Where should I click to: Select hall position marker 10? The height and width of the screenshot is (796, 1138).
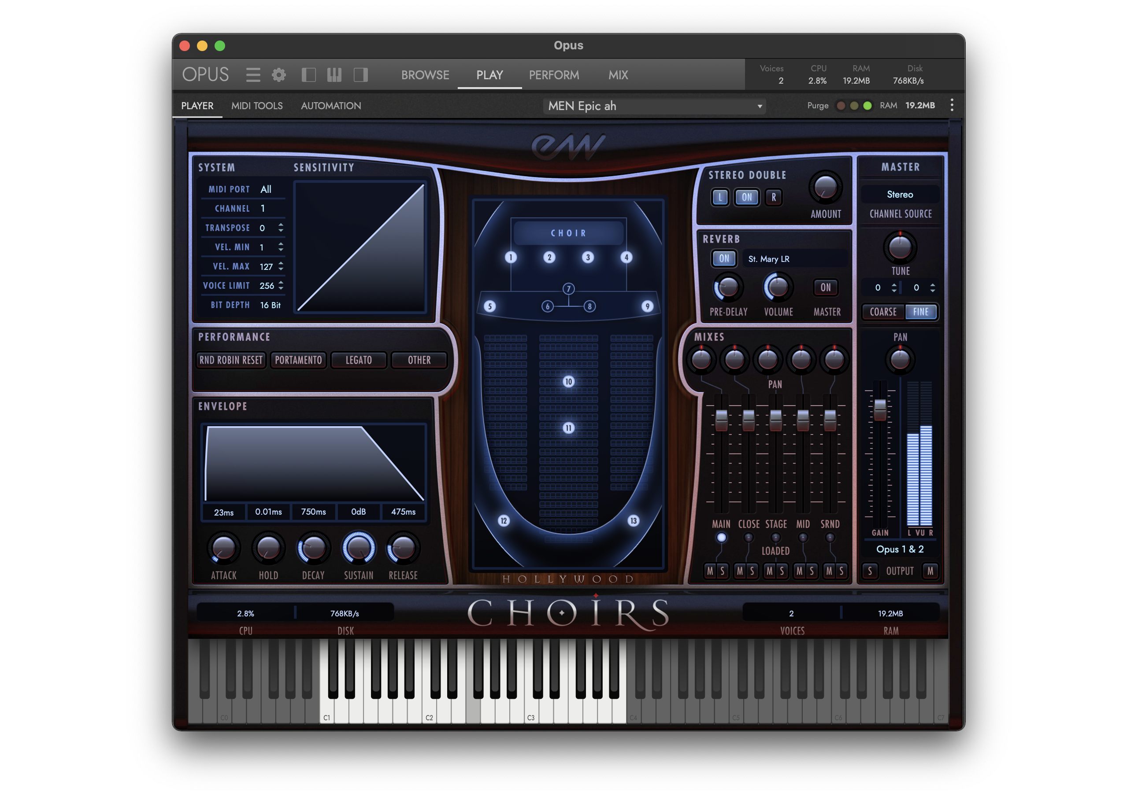568,381
